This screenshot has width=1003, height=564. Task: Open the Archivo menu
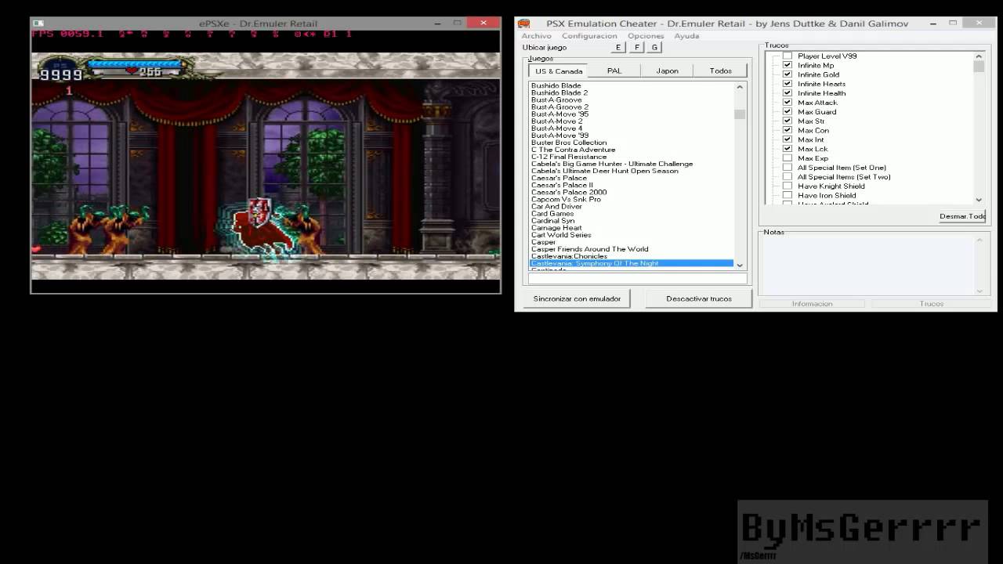click(x=537, y=36)
